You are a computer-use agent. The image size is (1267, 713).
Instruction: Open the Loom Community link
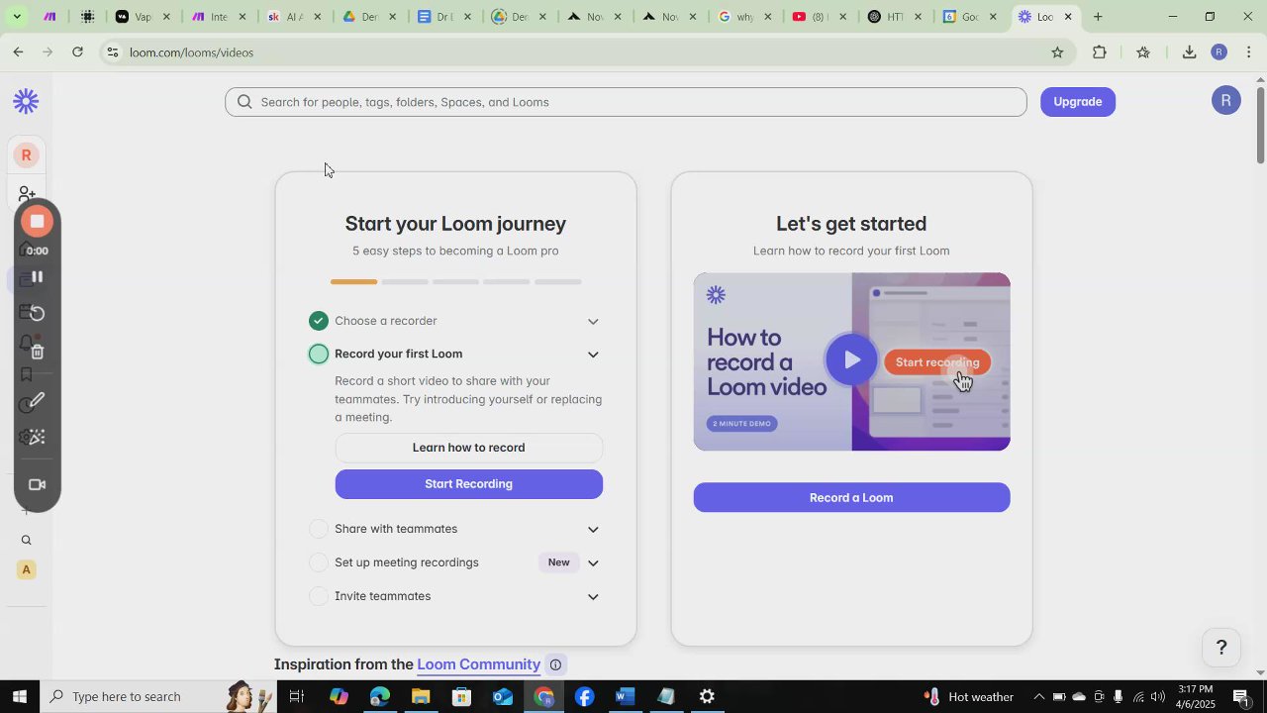pos(478,664)
